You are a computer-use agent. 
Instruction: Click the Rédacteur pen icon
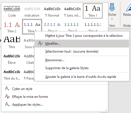129,7
